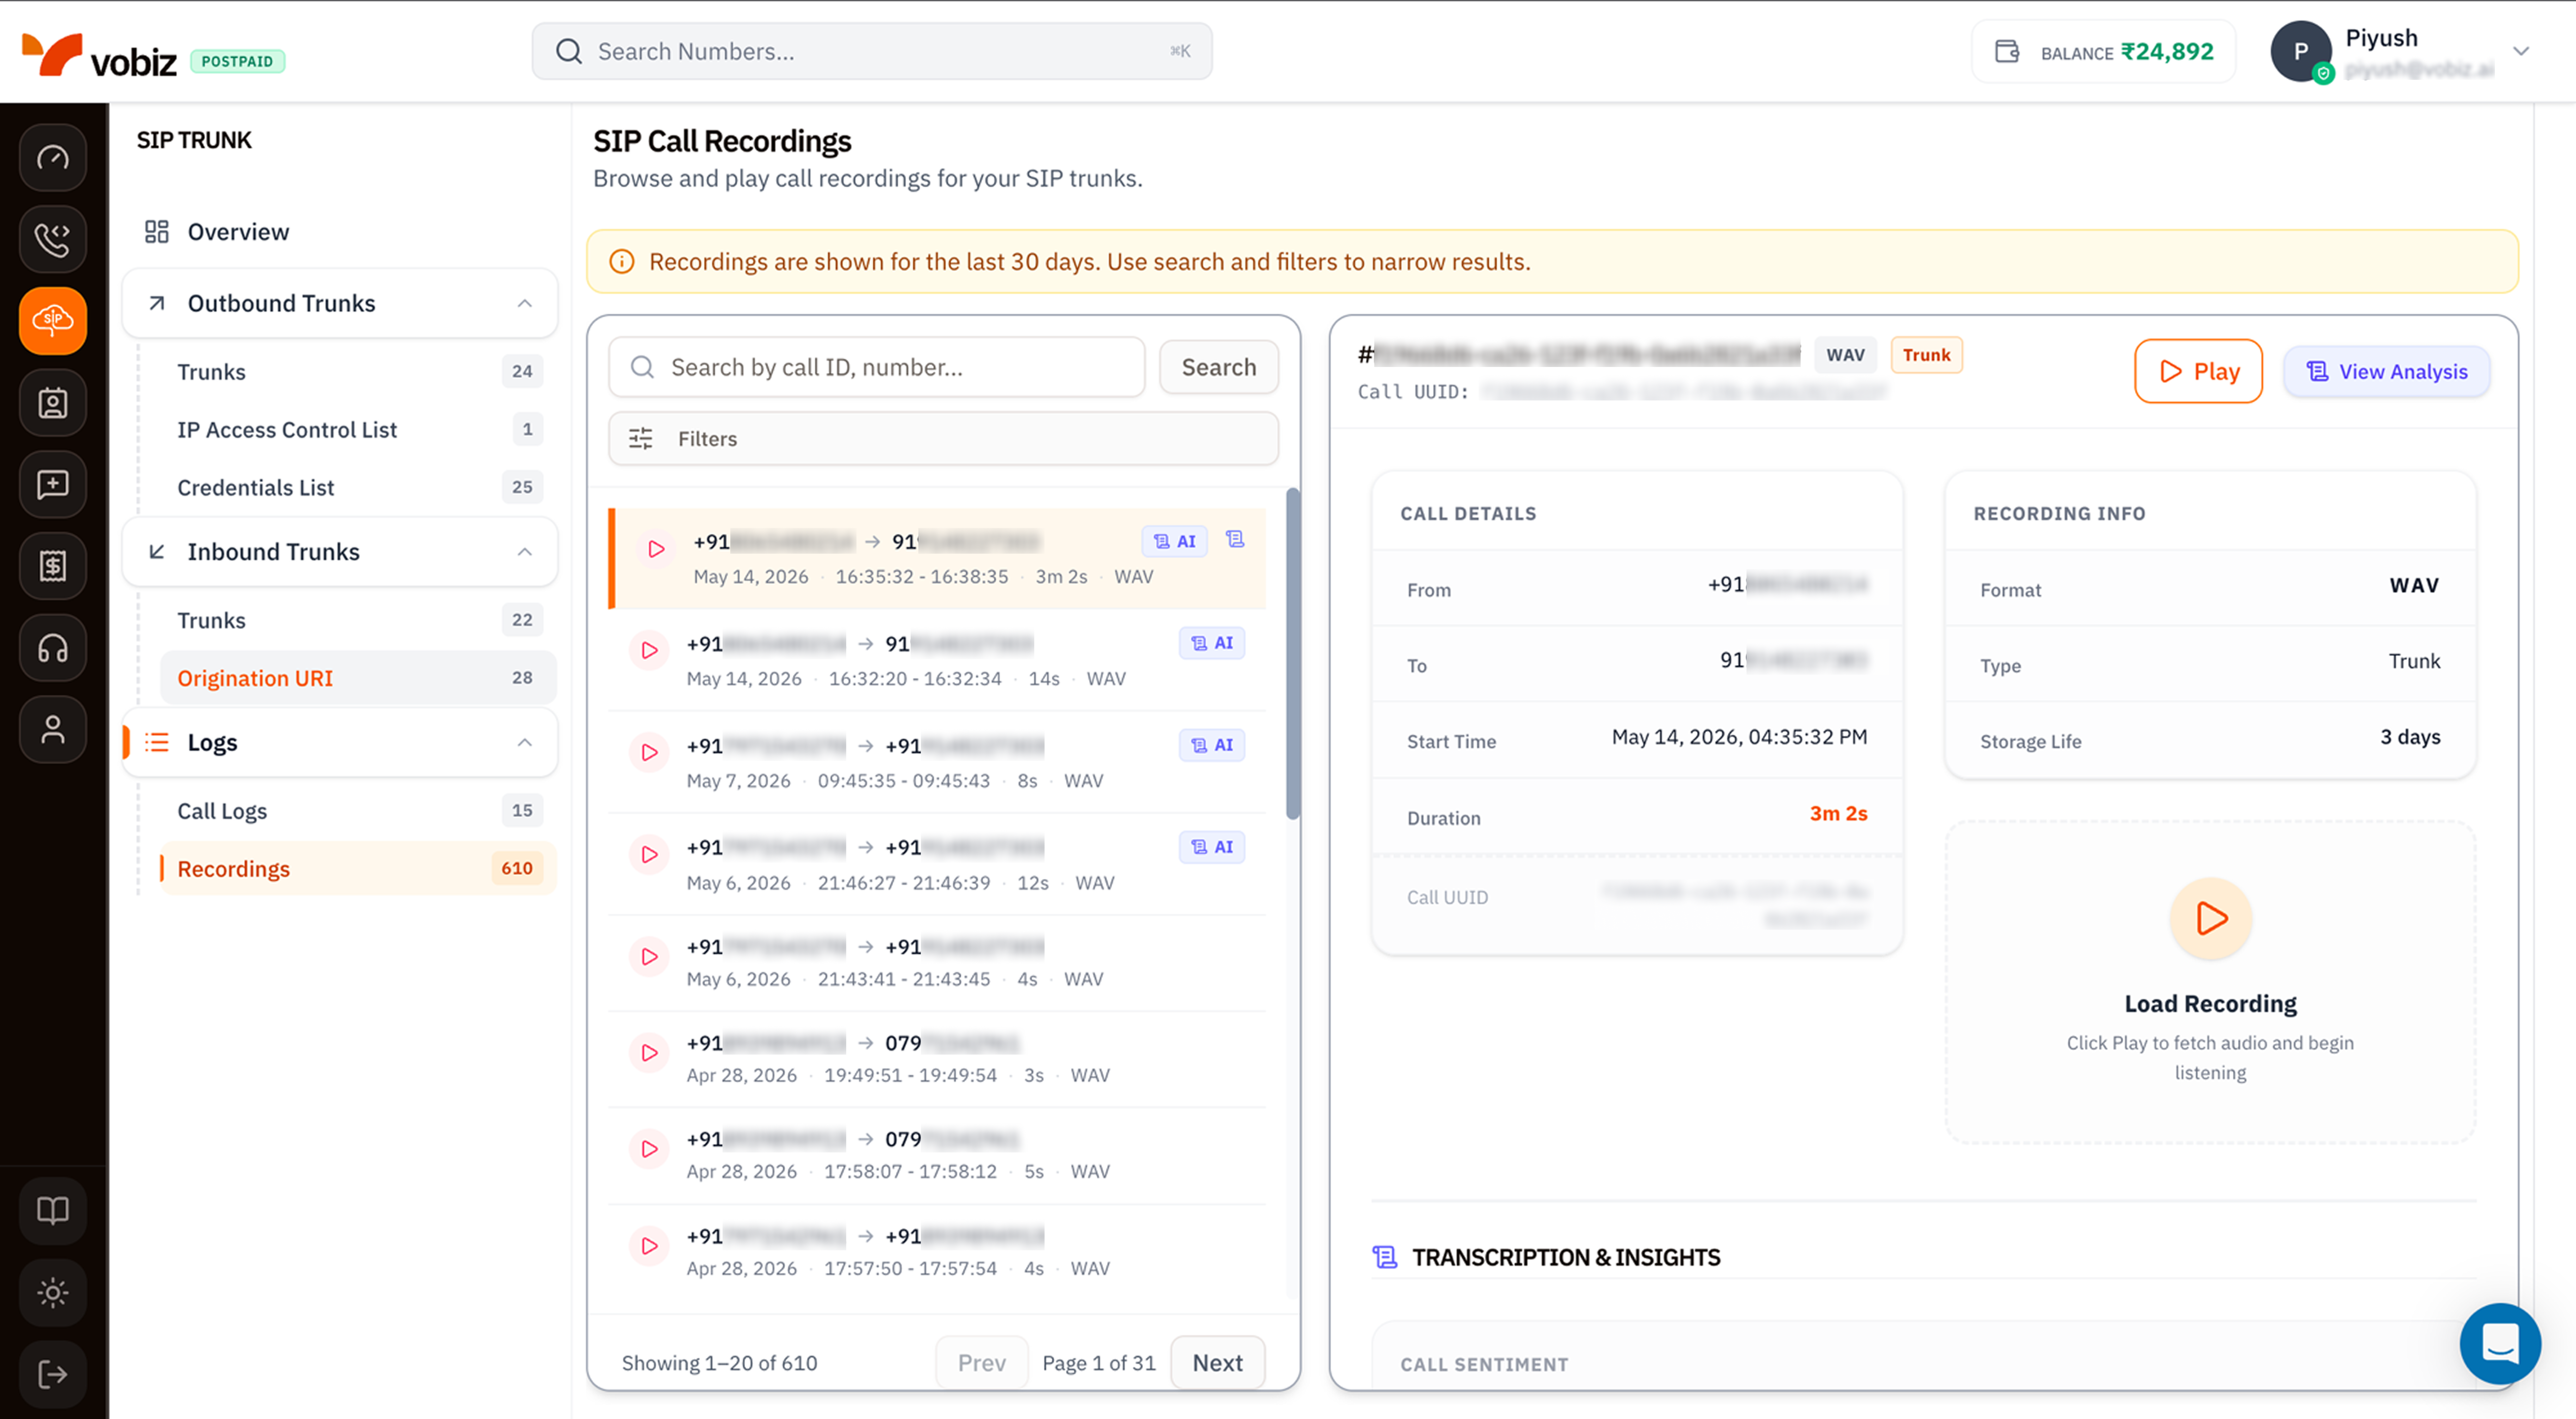Click the 610 Recordings count badge
Viewport: 2576px width, 1419px height.
tap(517, 869)
